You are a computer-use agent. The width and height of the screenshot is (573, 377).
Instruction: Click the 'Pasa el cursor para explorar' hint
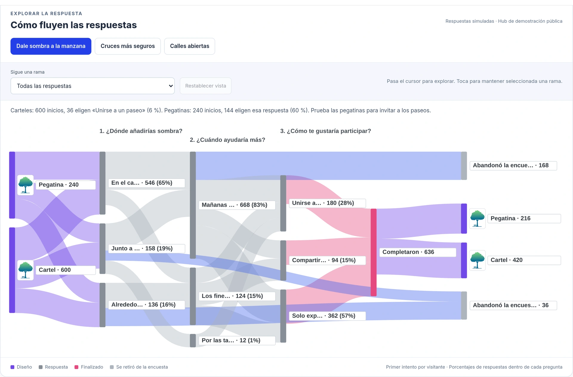[x=475, y=81]
